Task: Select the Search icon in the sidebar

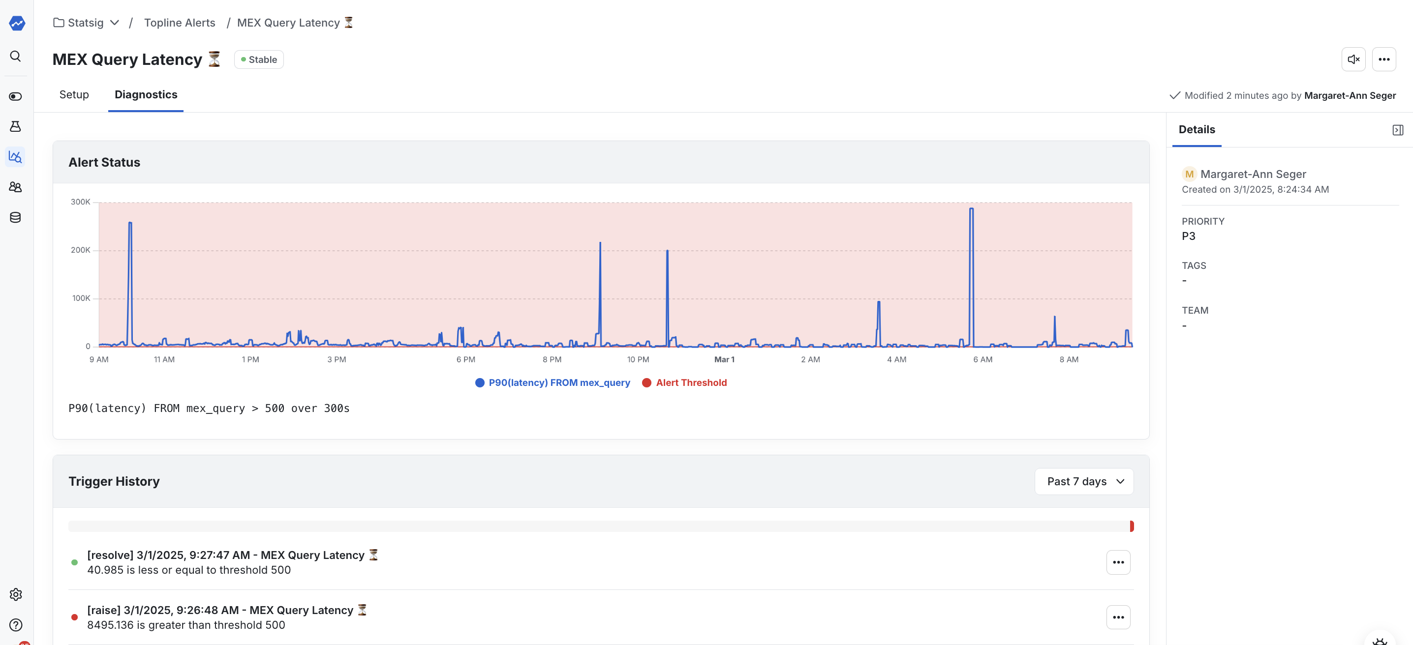Action: tap(15, 57)
